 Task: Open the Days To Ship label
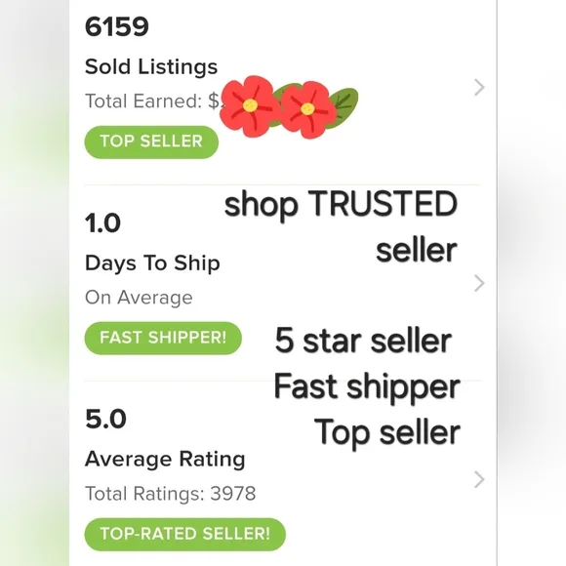pyautogui.click(x=152, y=263)
